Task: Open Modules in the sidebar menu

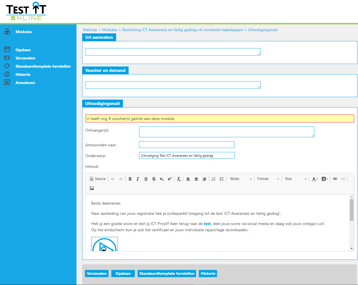Action: [24, 32]
